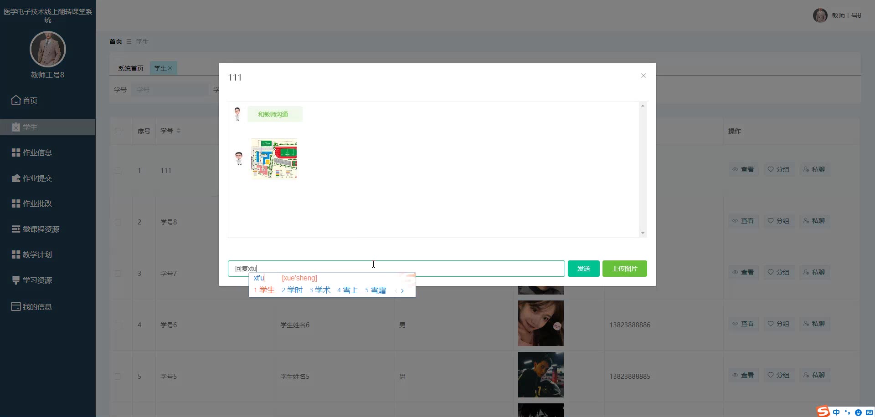Click the reply message input field
875x417 pixels.
(396, 269)
